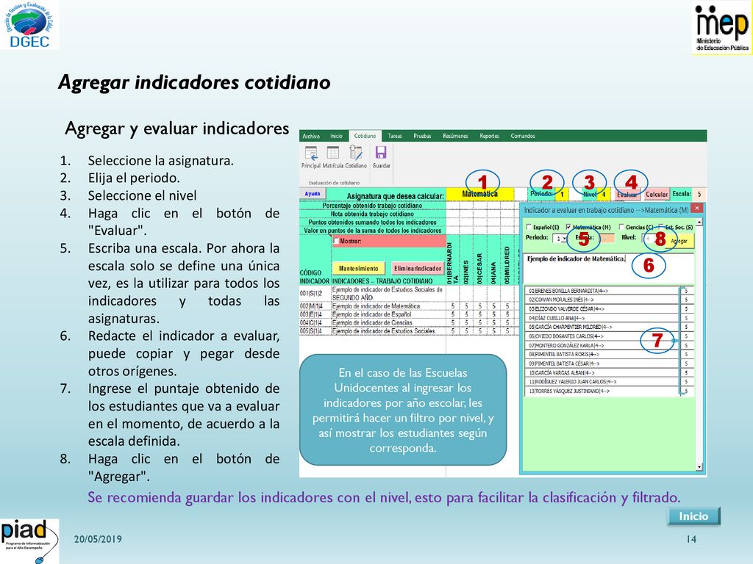The height and width of the screenshot is (564, 753).
Task: Switch to the Tareas tab
Action: pos(395,136)
